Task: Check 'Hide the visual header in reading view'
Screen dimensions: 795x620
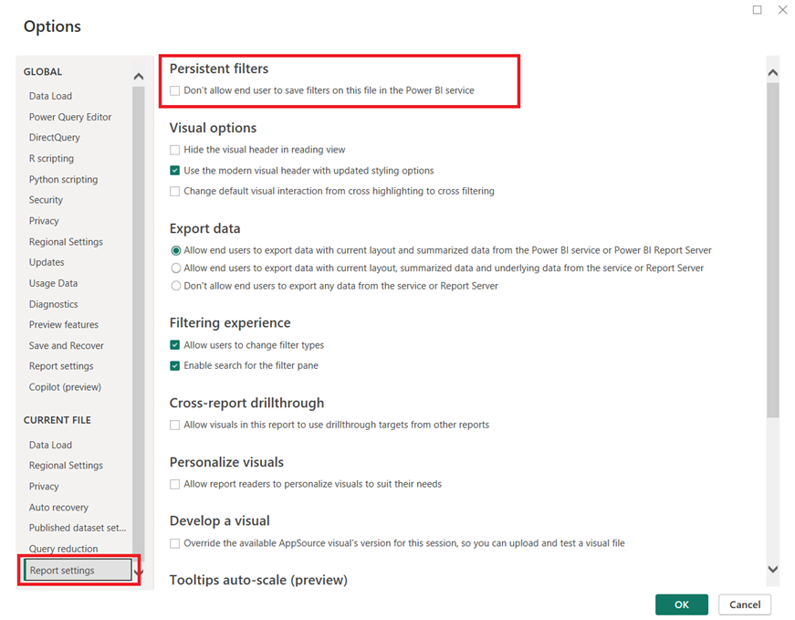Action: (174, 149)
